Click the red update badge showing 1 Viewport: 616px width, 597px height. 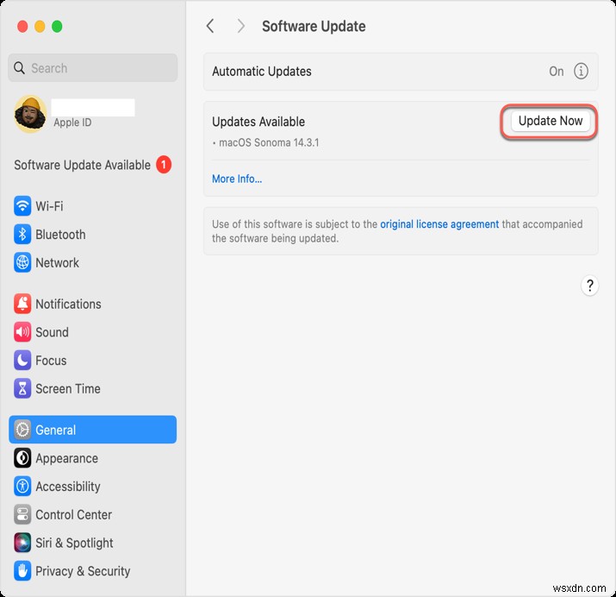coord(164,165)
